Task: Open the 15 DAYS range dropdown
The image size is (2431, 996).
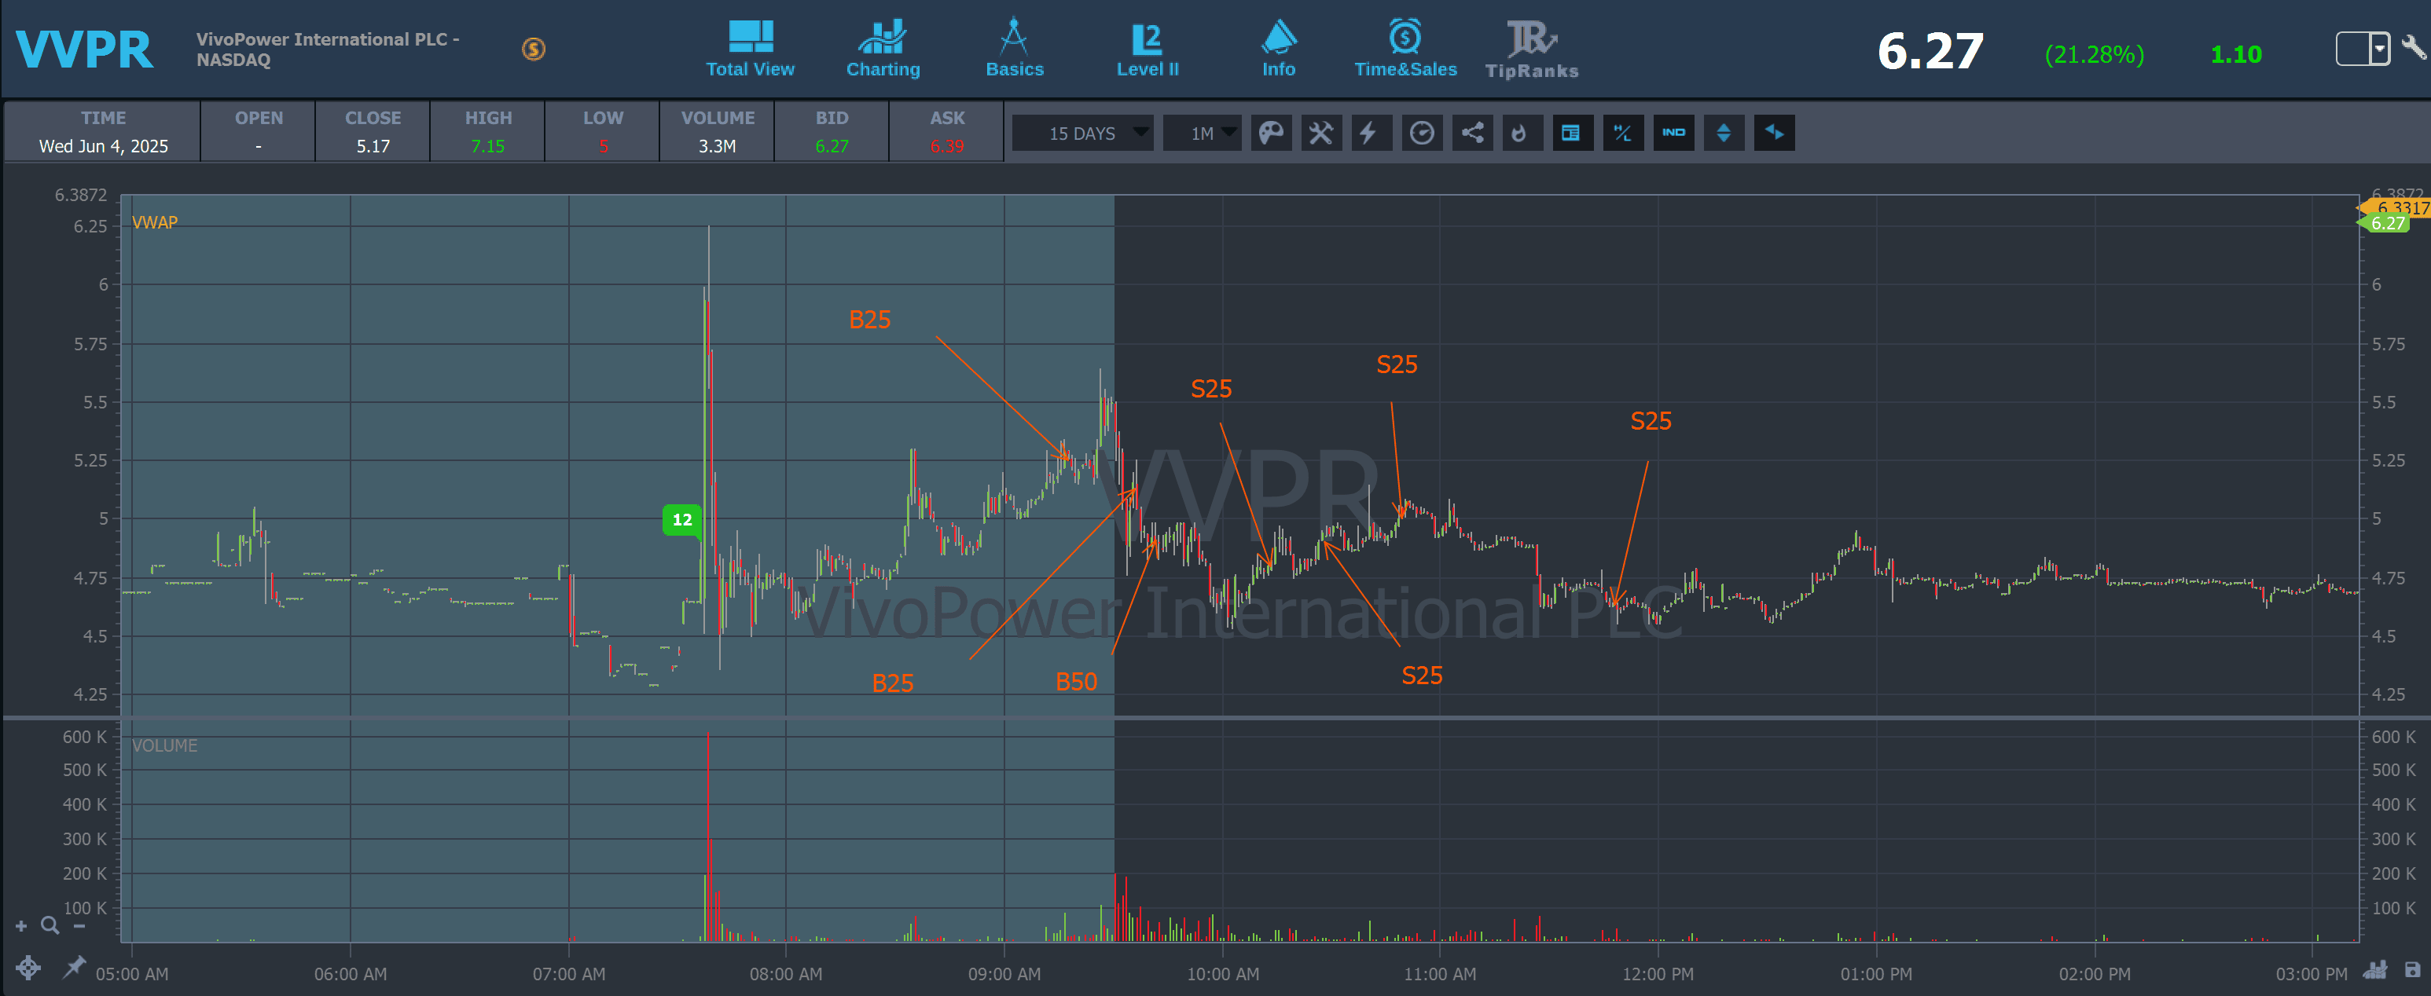Action: click(x=1082, y=133)
